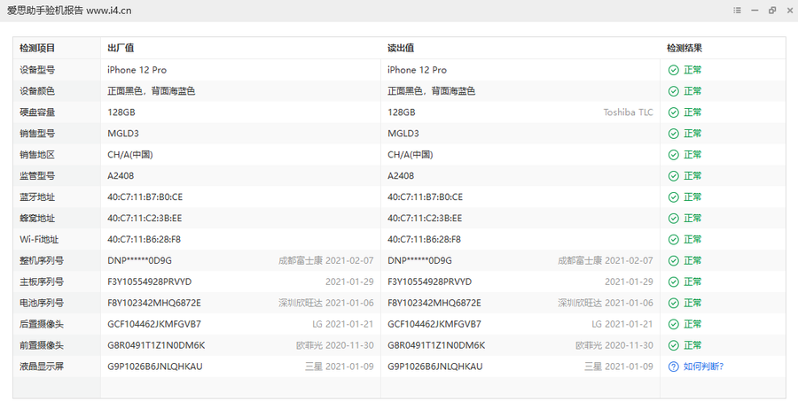798x401 pixels.
Task: Restore the report window size
Action: tap(771, 10)
